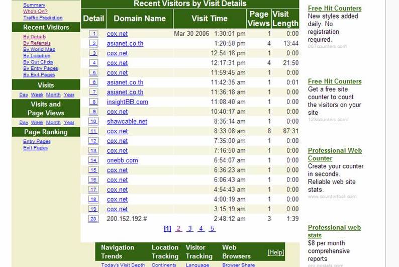Image resolution: width=399 pixels, height=267 pixels.
Task: Open visitor detail number 4
Action: tap(93, 63)
